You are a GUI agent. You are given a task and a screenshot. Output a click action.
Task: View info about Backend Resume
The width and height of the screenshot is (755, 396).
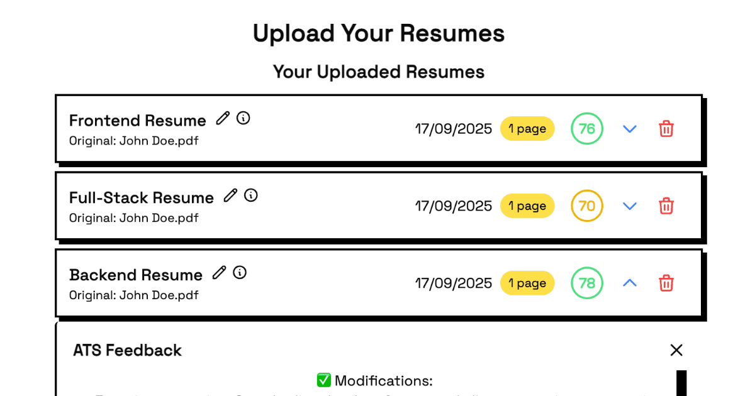pos(240,273)
